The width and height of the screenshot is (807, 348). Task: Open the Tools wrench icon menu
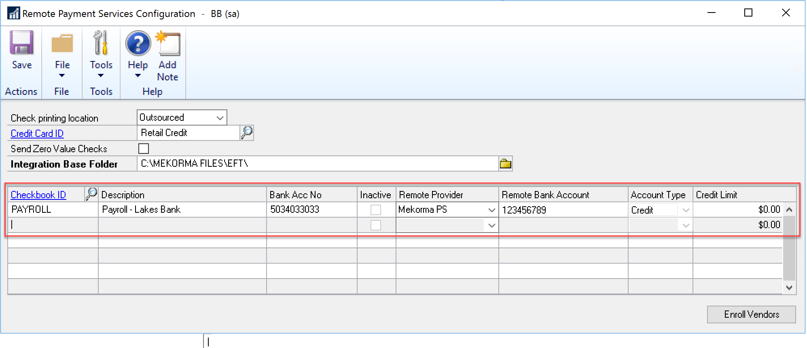101,44
